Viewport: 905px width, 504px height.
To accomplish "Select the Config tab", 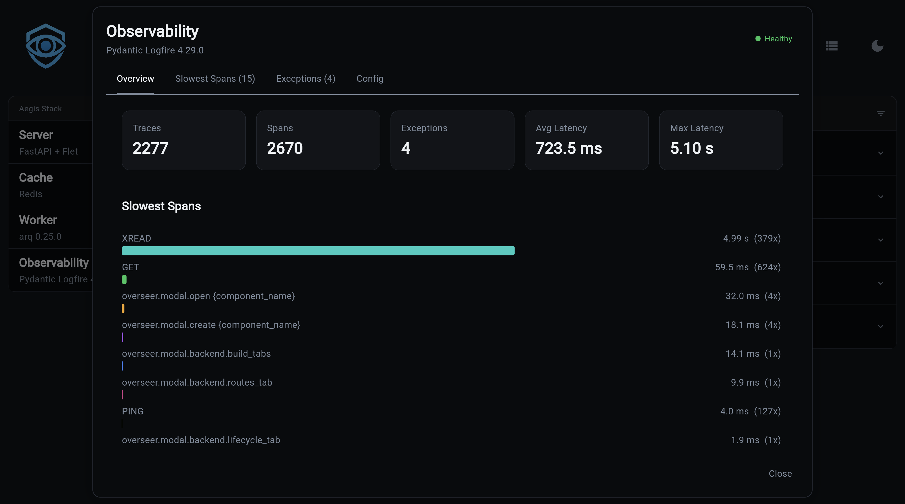I will click(369, 79).
